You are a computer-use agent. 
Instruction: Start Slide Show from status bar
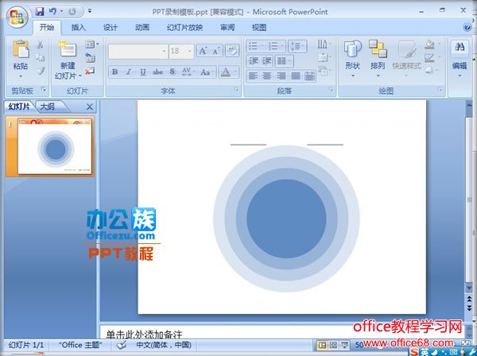(344, 345)
